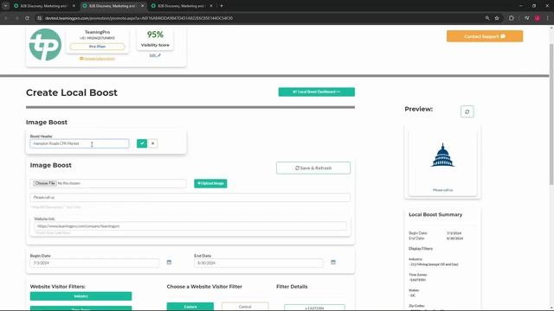Click the TeamingPro round logo

click(45, 45)
